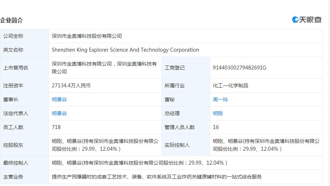Click the 工商登记 label cell
The height and width of the screenshot is (186, 330).
pyautogui.click(x=186, y=68)
